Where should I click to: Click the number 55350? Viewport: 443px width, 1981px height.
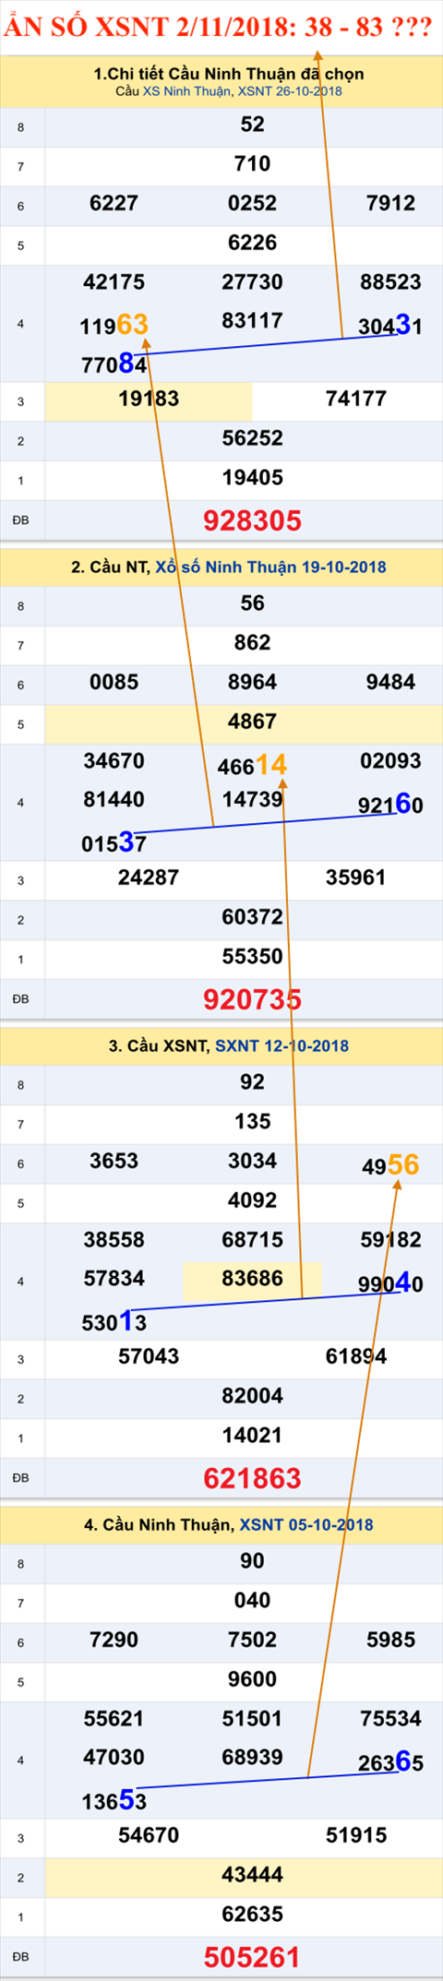252,957
